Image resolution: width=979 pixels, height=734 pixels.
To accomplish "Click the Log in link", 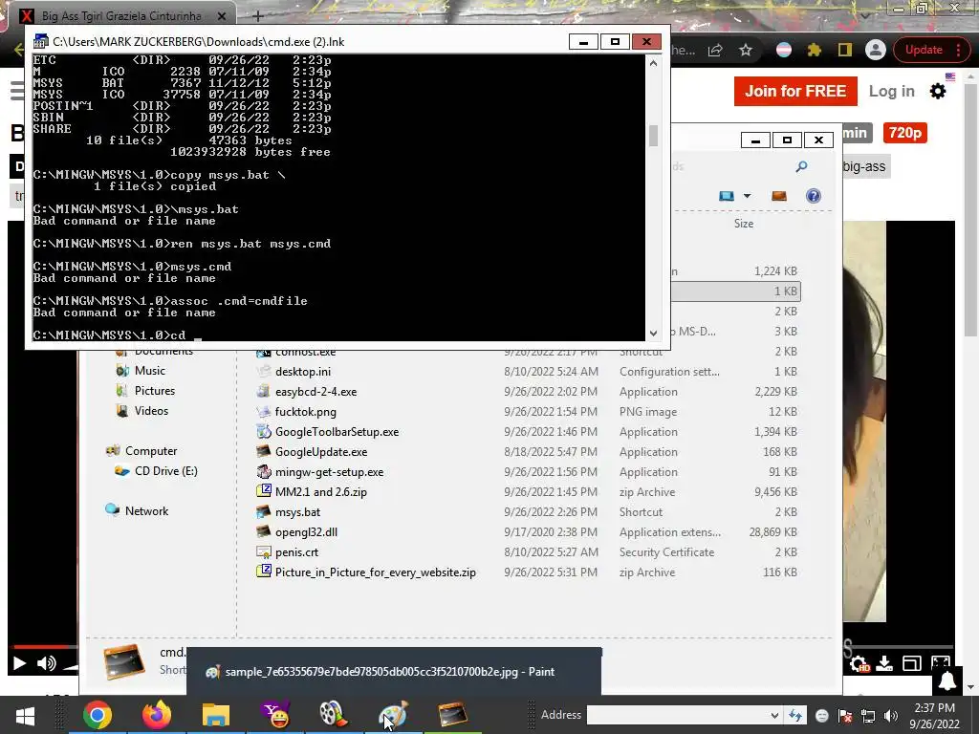I will pyautogui.click(x=892, y=91).
